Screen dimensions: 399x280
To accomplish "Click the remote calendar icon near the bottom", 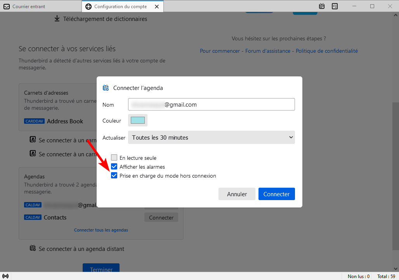I will click(x=33, y=248).
